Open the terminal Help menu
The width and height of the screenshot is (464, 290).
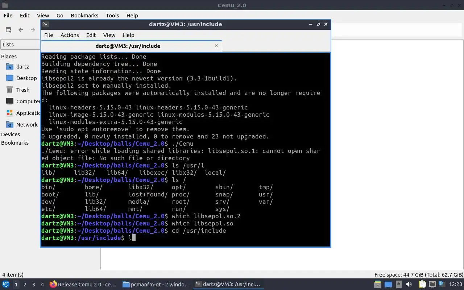[x=129, y=35]
